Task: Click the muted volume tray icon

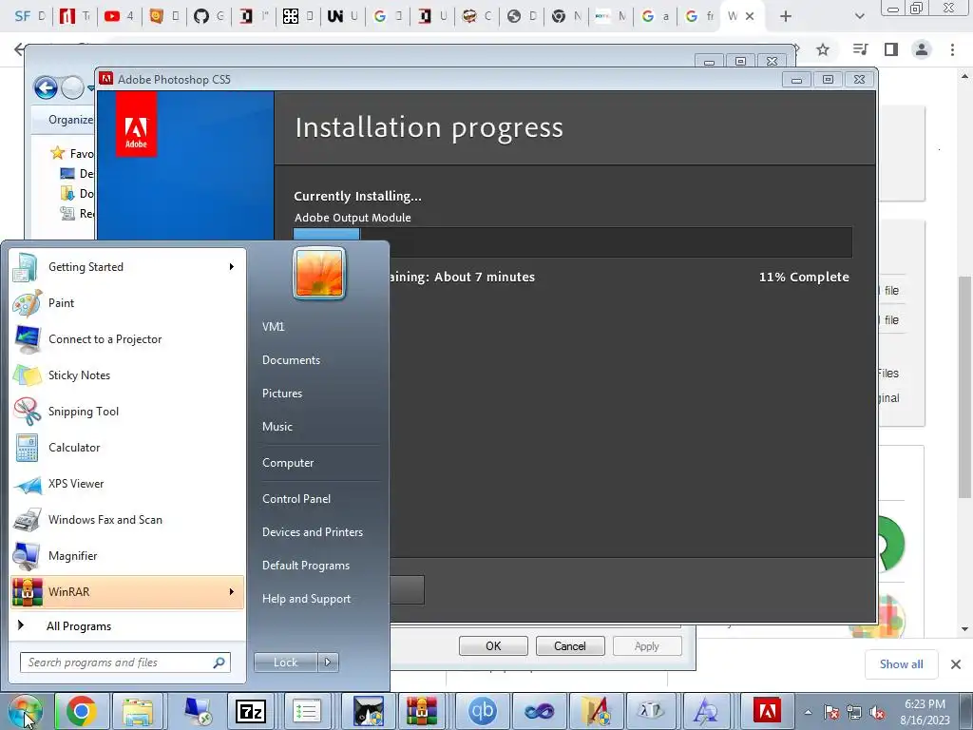Action: coord(877,713)
